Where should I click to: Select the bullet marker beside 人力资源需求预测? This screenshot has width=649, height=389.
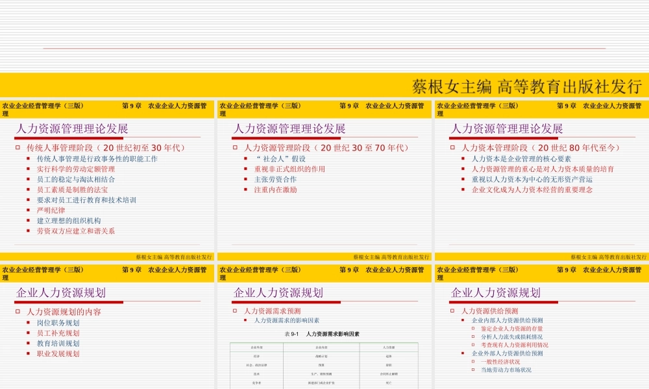(x=235, y=311)
